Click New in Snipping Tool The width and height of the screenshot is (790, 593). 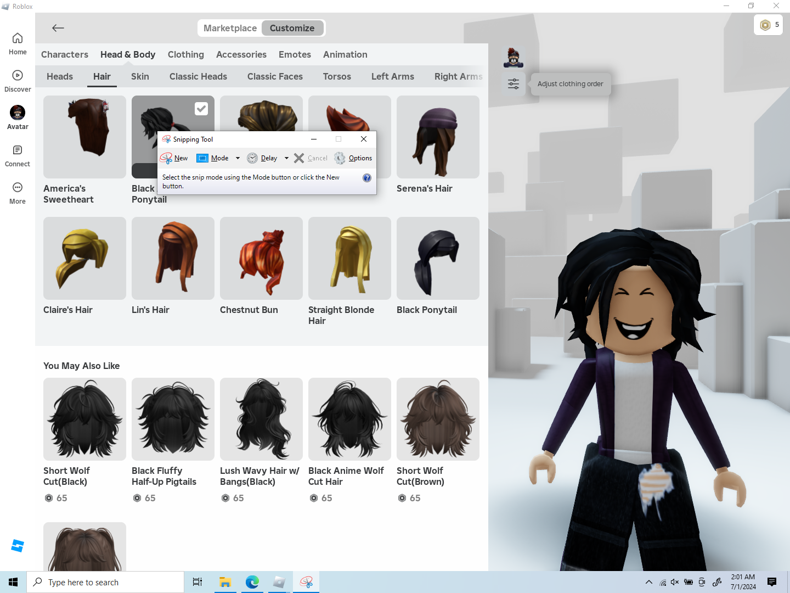point(174,158)
